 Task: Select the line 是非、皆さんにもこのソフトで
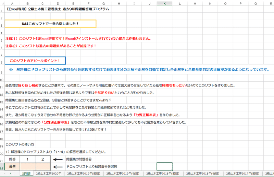tap(56, 130)
